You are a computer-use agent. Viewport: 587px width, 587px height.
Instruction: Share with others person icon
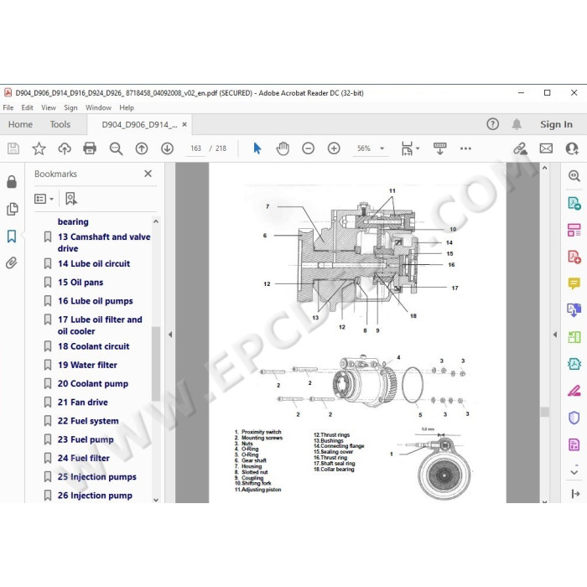(572, 148)
